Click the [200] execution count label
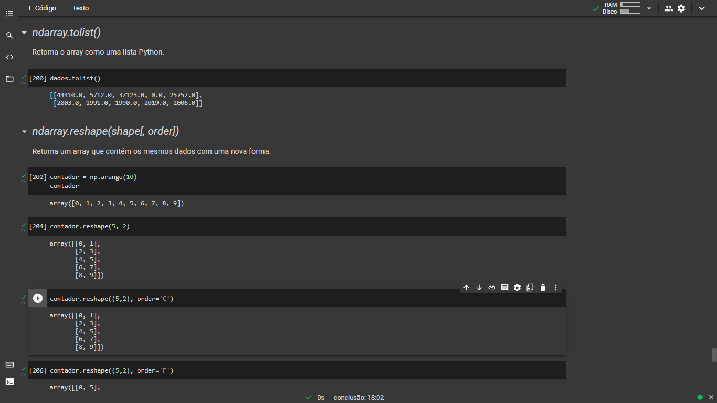The image size is (717, 403). tap(38, 78)
